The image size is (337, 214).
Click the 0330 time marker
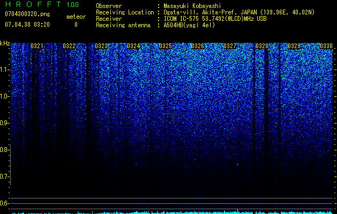click(326, 46)
